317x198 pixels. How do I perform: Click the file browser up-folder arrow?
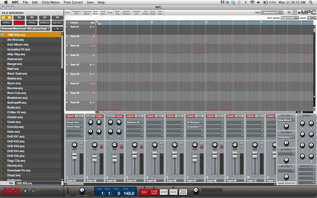point(57,29)
